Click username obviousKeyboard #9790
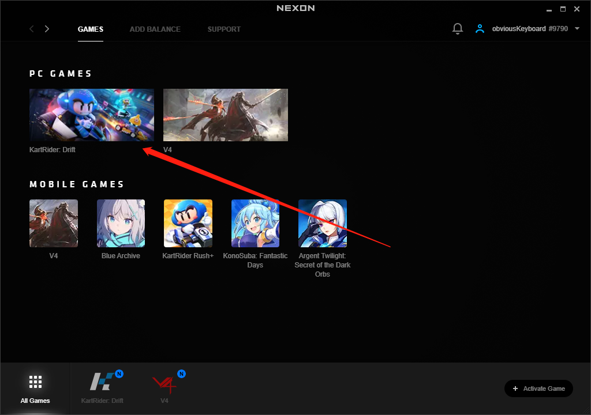Image resolution: width=591 pixels, height=415 pixels. (x=530, y=29)
